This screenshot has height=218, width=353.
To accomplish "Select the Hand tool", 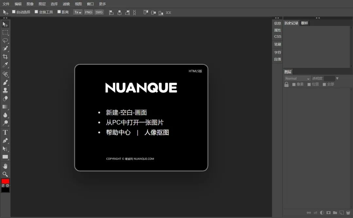I will point(5,166).
